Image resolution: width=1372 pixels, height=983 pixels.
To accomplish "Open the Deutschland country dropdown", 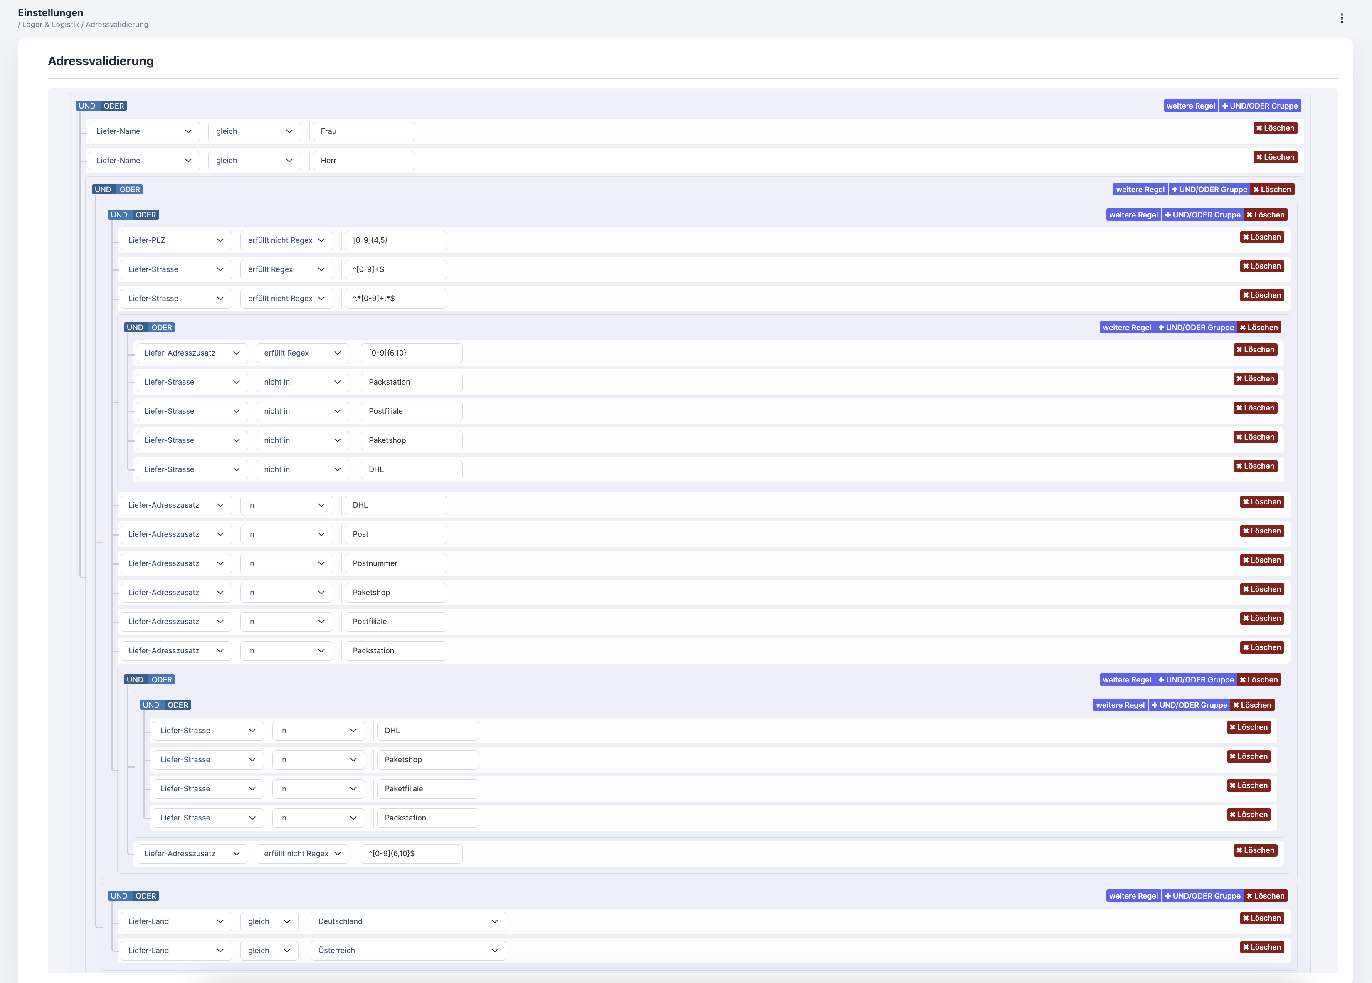I will pyautogui.click(x=408, y=921).
